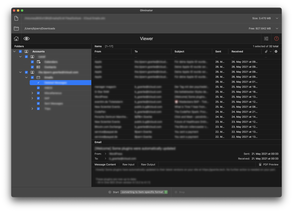Screen dimensions: 293x212
Task: Toggle checkbox beside the mailbox icon row
Action: click(32, 77)
